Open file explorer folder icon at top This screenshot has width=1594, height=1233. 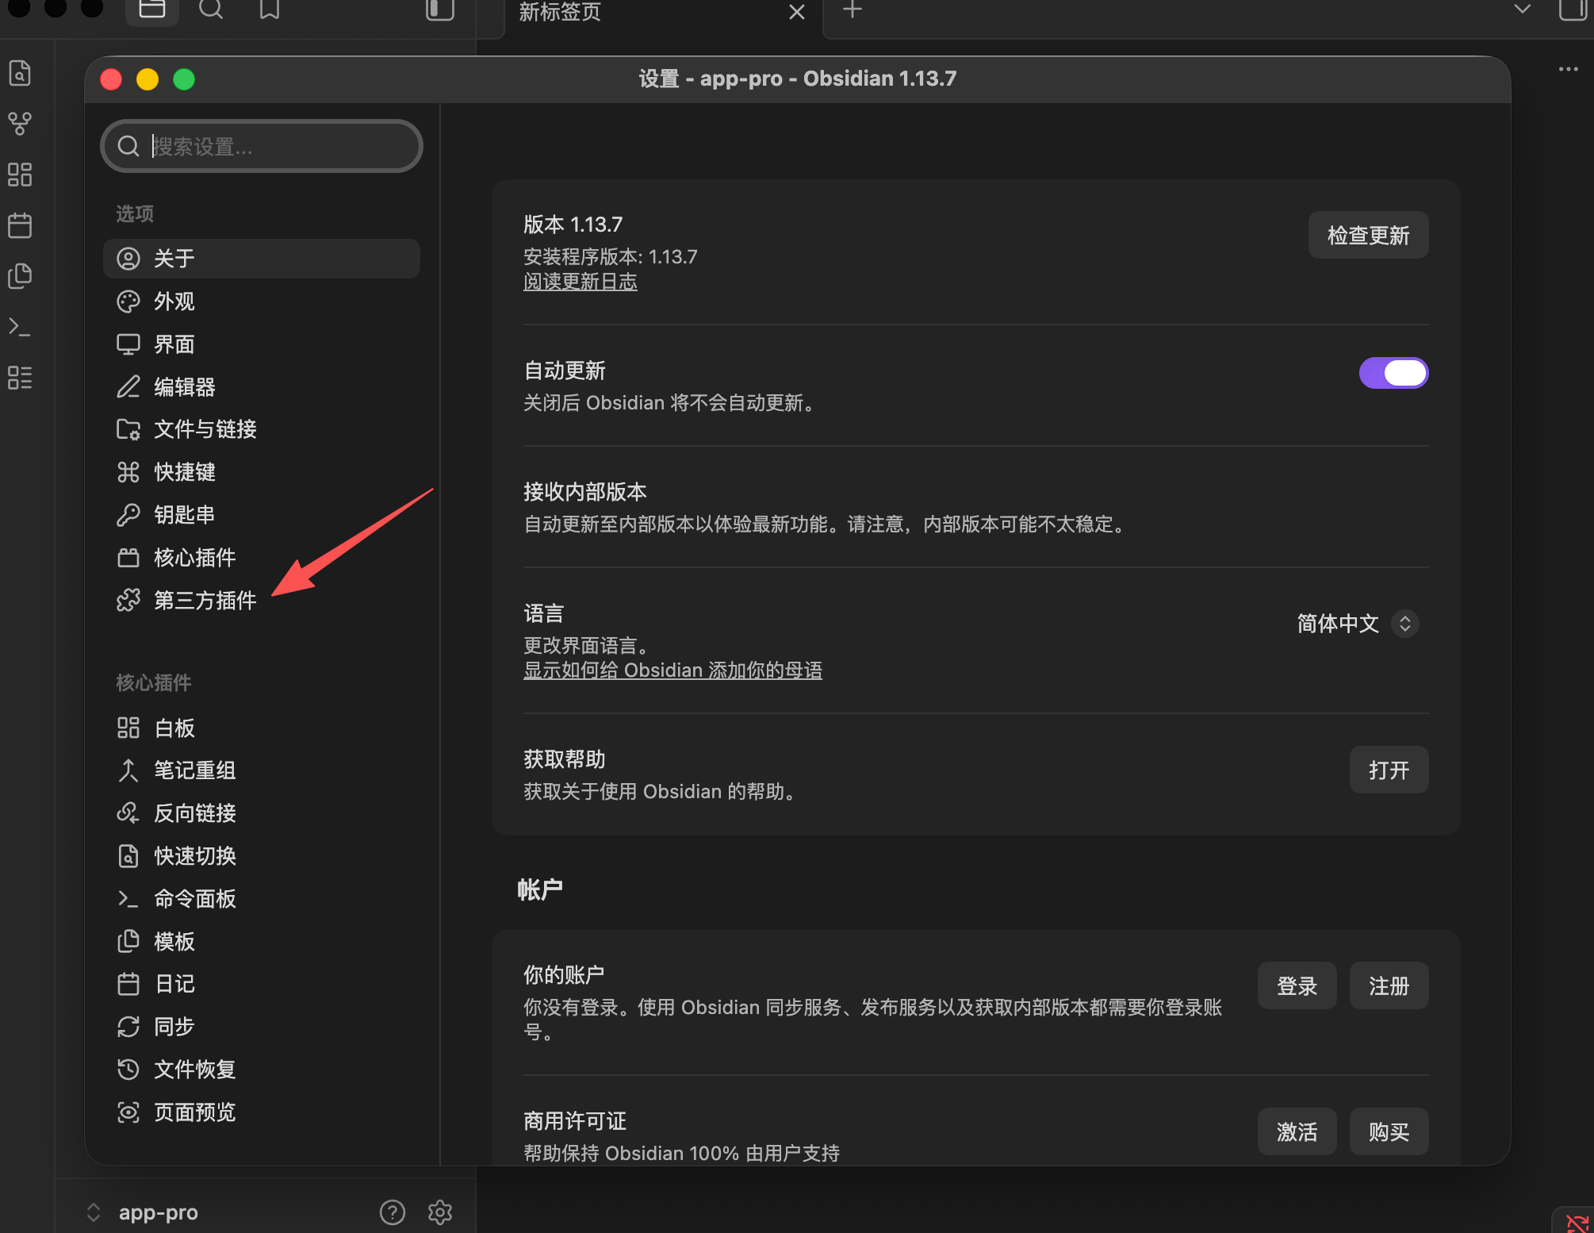(151, 10)
